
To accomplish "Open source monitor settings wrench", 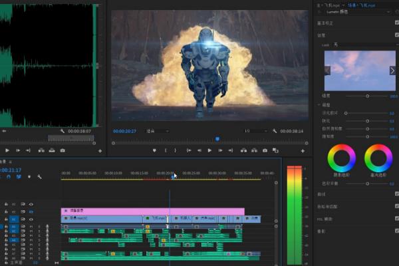I will pos(63,131).
